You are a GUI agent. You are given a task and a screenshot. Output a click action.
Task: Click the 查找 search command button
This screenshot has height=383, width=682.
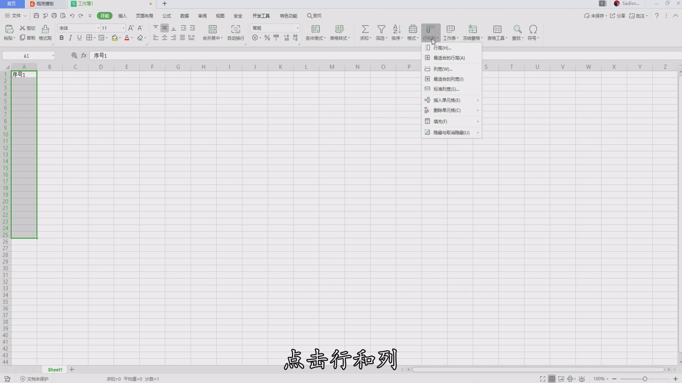click(314, 16)
